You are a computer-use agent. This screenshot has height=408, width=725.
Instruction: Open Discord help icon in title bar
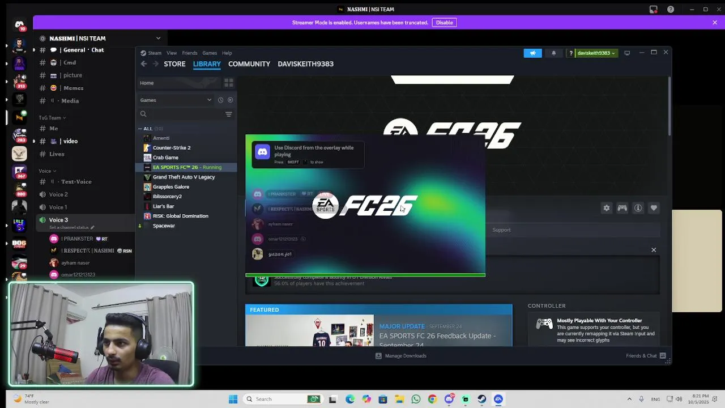tap(671, 9)
